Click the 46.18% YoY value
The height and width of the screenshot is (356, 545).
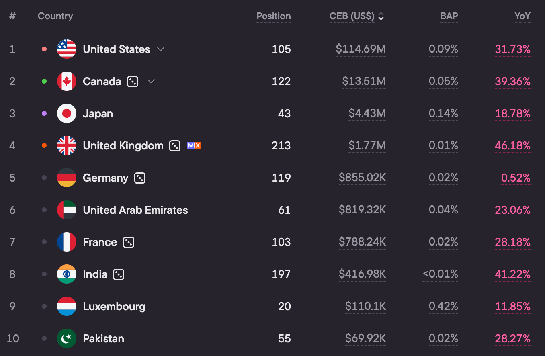click(x=512, y=146)
